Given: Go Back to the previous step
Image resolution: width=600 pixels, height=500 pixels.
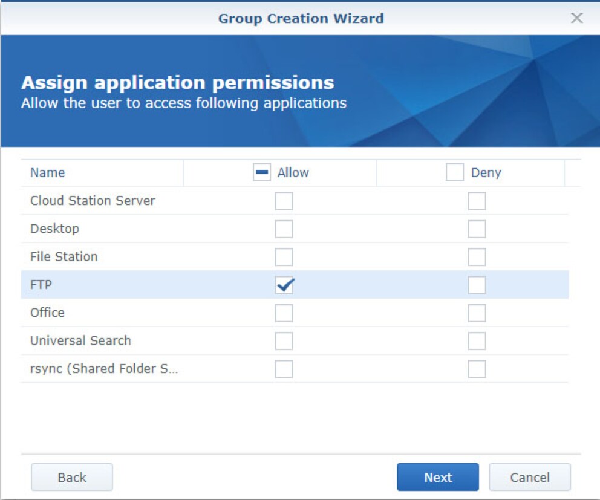Looking at the screenshot, I should [x=72, y=477].
